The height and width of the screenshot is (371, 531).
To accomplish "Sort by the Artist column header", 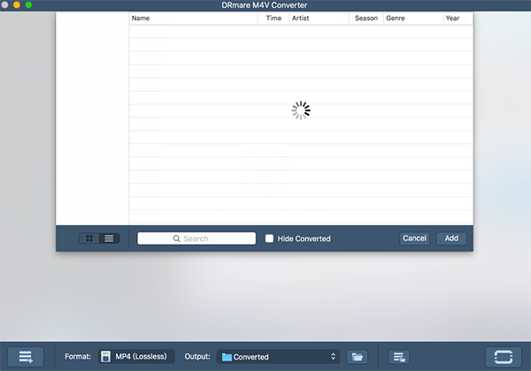I will [x=319, y=19].
